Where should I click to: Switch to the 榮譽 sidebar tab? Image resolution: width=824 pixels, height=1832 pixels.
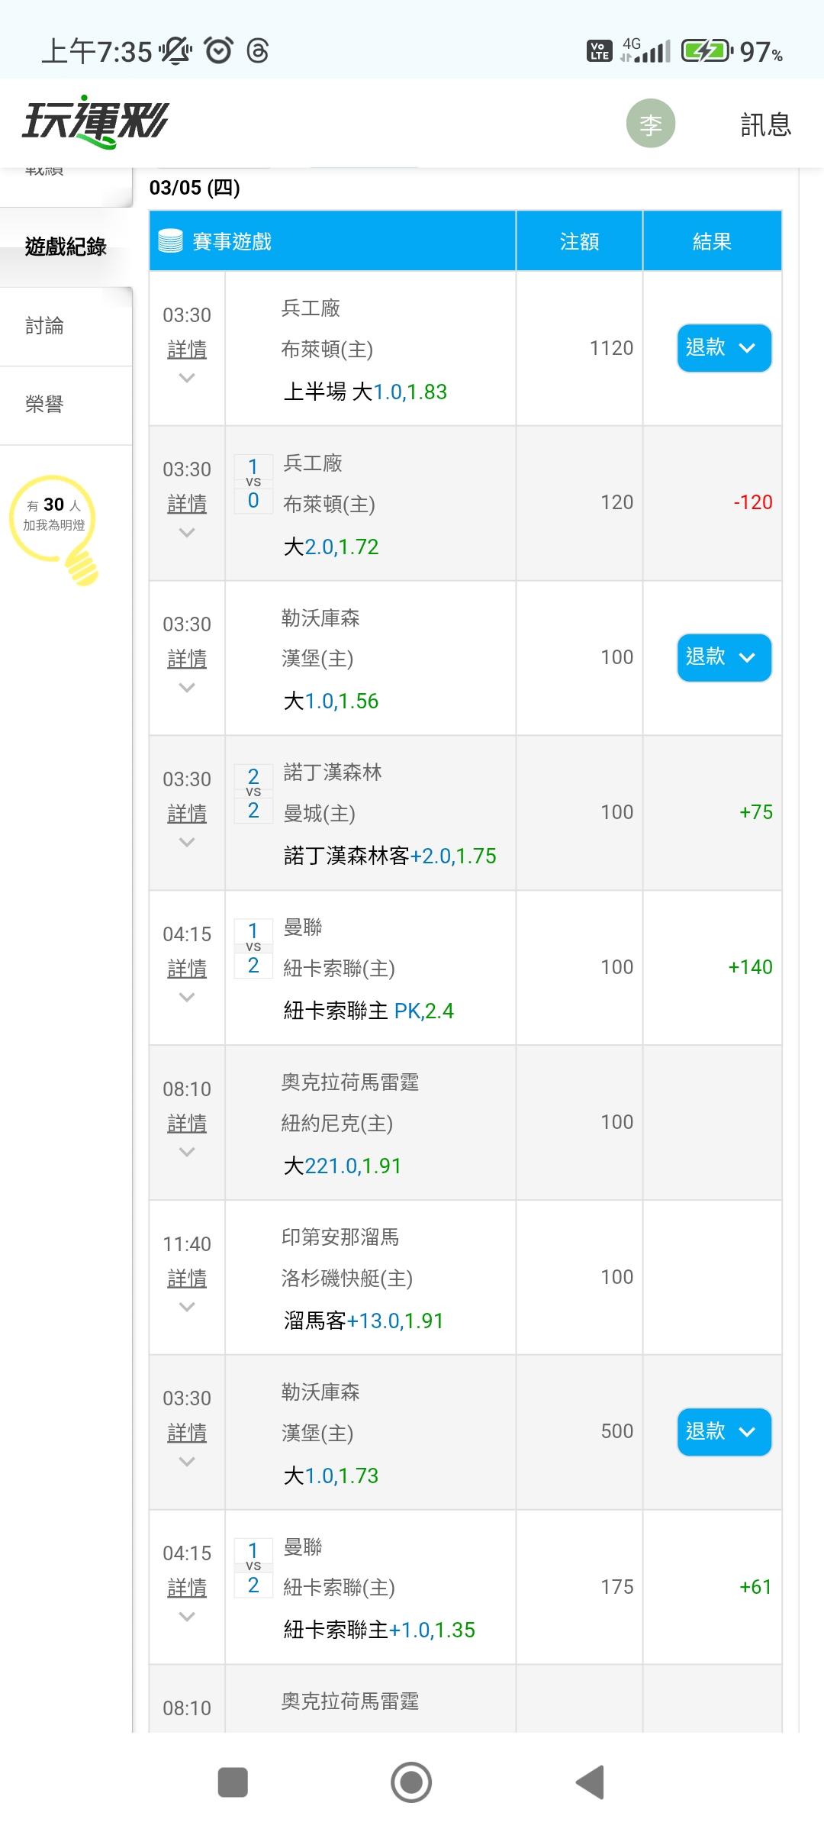tap(44, 405)
